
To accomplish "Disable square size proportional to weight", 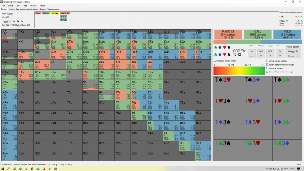I will pyautogui.click(x=268, y=65).
